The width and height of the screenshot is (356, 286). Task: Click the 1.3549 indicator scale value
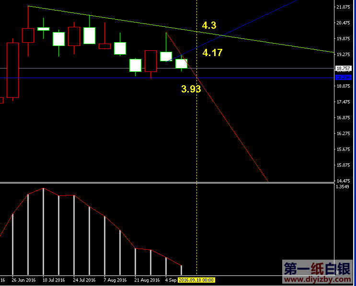[x=343, y=187]
